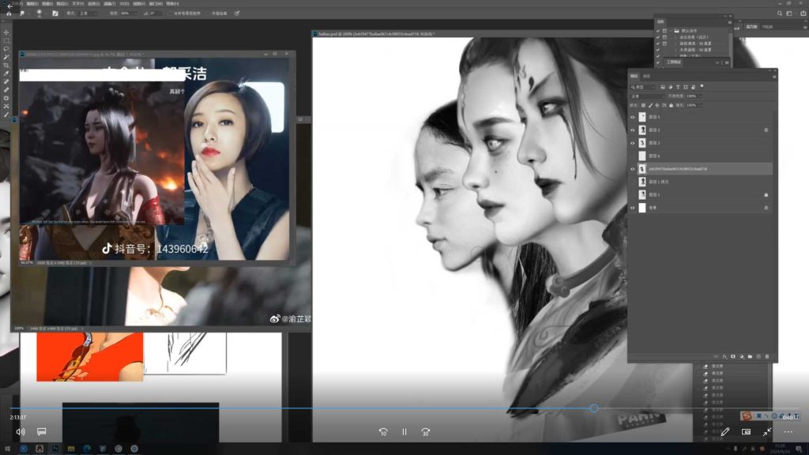Viewport: 809px width, 455px height.
Task: Exit full screen arrows button
Action: [x=766, y=432]
